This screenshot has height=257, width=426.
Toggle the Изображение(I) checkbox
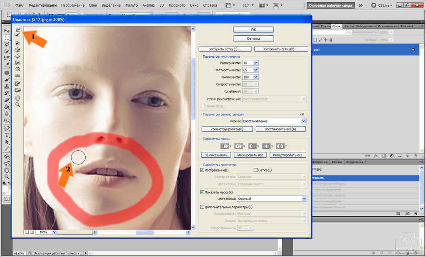coord(202,170)
